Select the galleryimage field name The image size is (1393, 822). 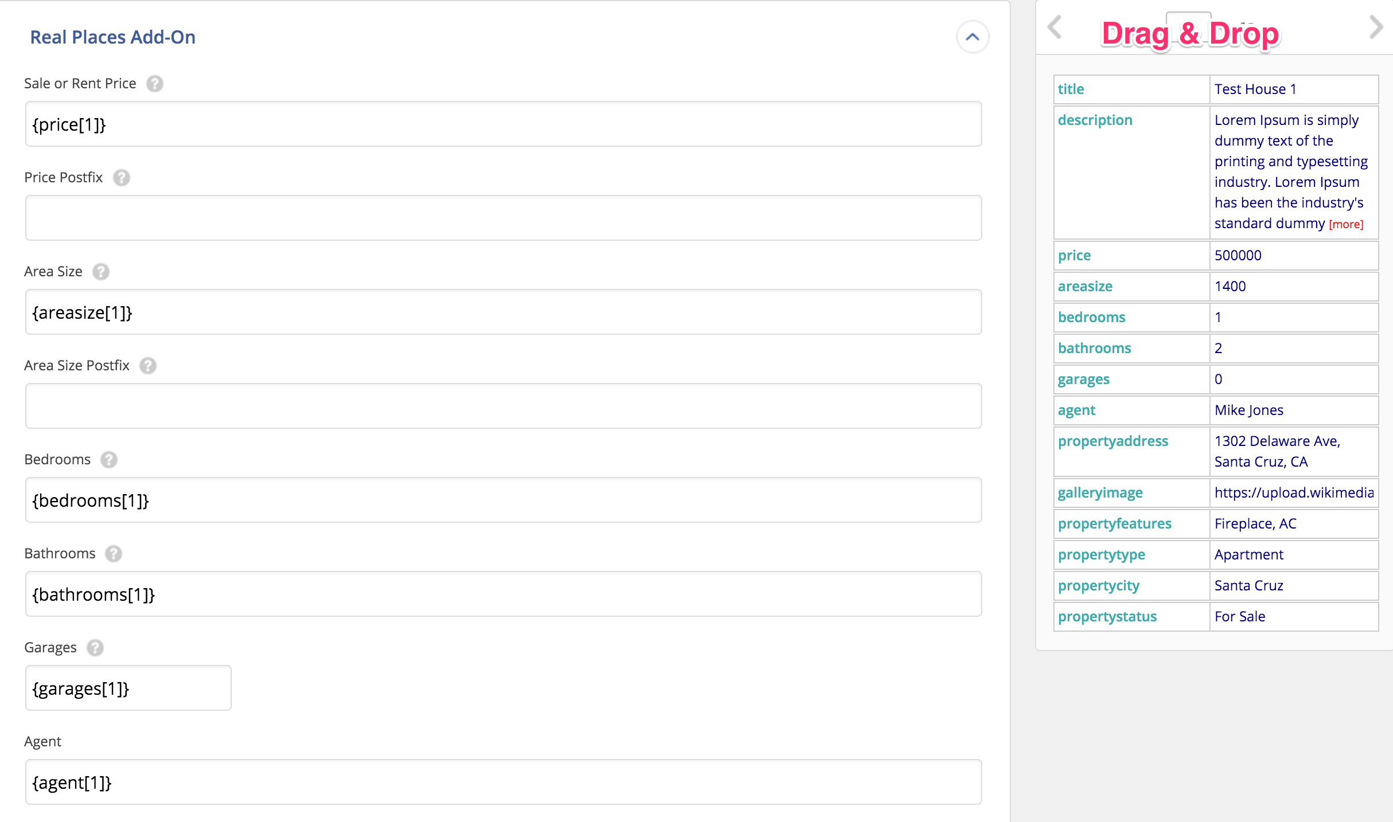1100,493
